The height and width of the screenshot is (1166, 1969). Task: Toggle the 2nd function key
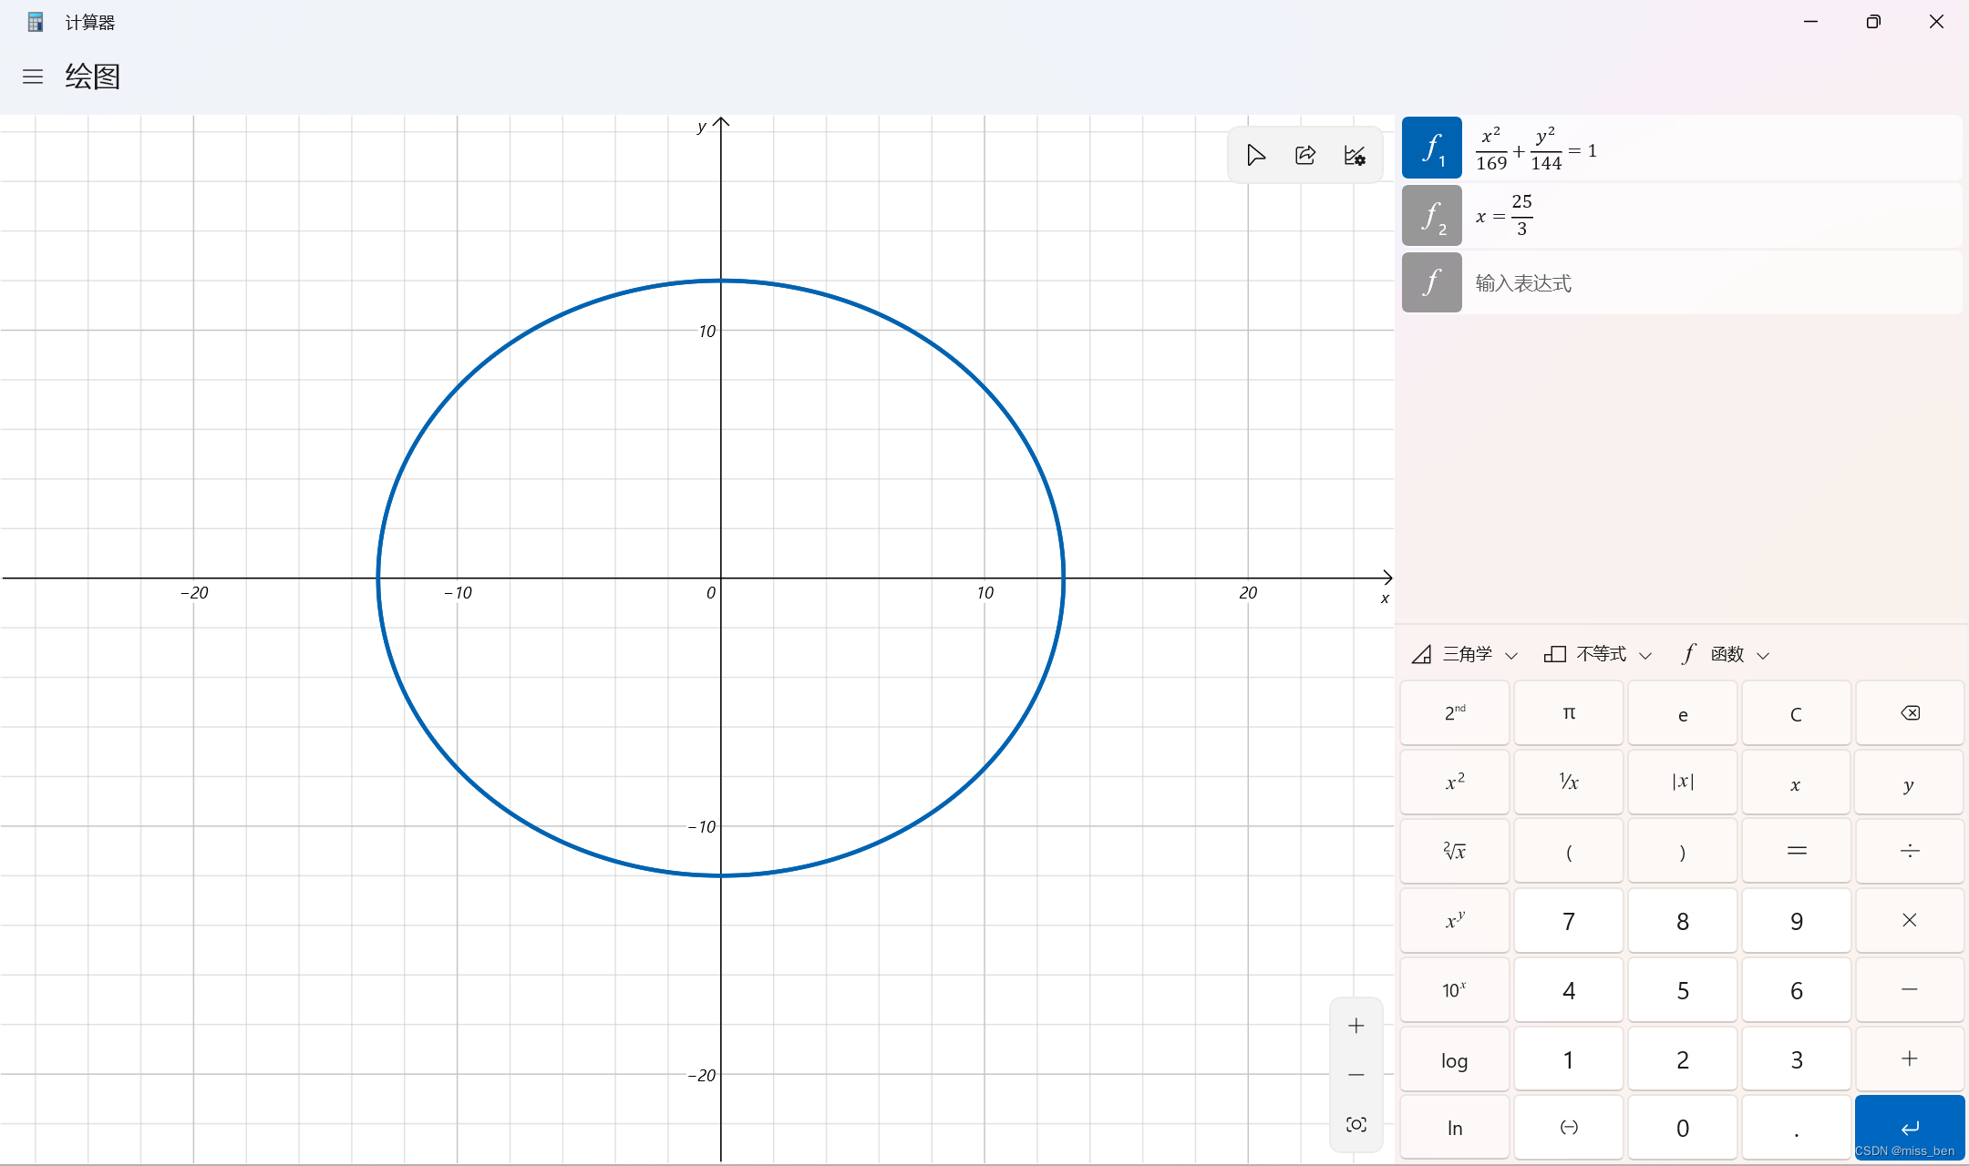(x=1455, y=713)
